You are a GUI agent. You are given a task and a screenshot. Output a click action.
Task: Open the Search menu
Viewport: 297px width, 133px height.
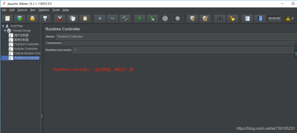22,10
